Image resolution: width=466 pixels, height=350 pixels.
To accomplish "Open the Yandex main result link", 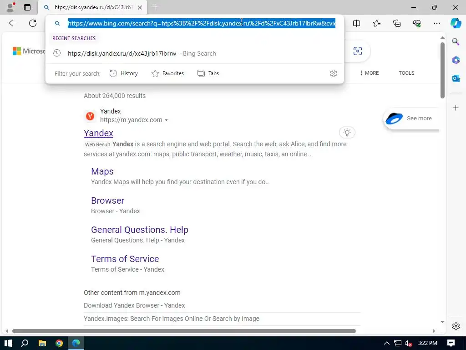I will click(98, 133).
